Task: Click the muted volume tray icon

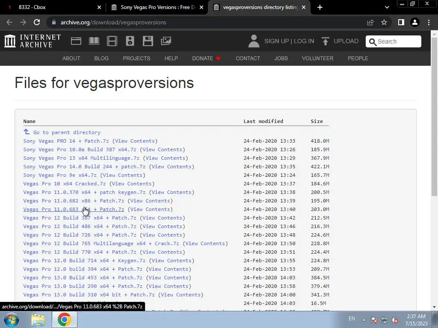Action: (x=395, y=320)
